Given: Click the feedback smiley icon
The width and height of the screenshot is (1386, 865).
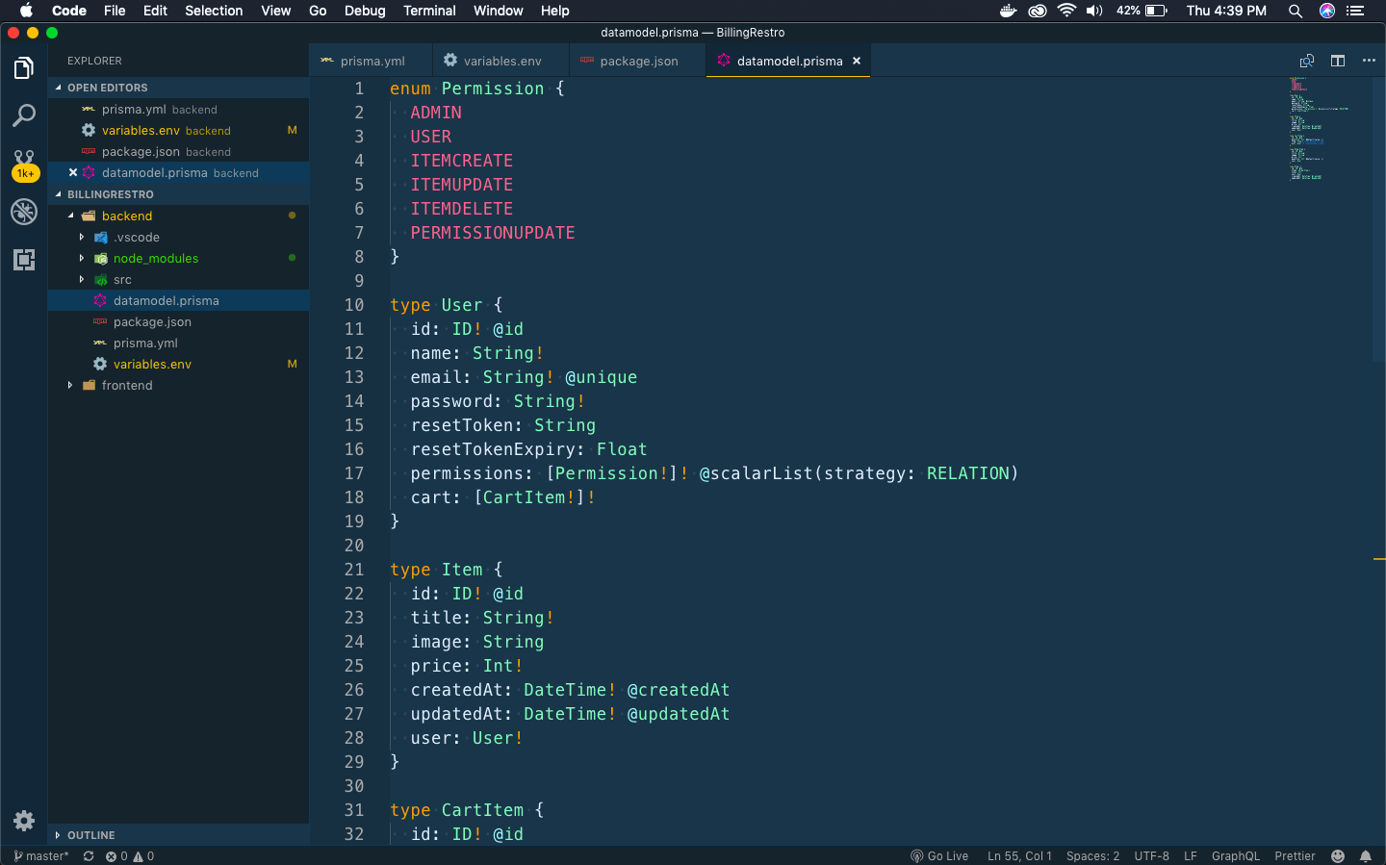Looking at the screenshot, I should tap(1338, 856).
